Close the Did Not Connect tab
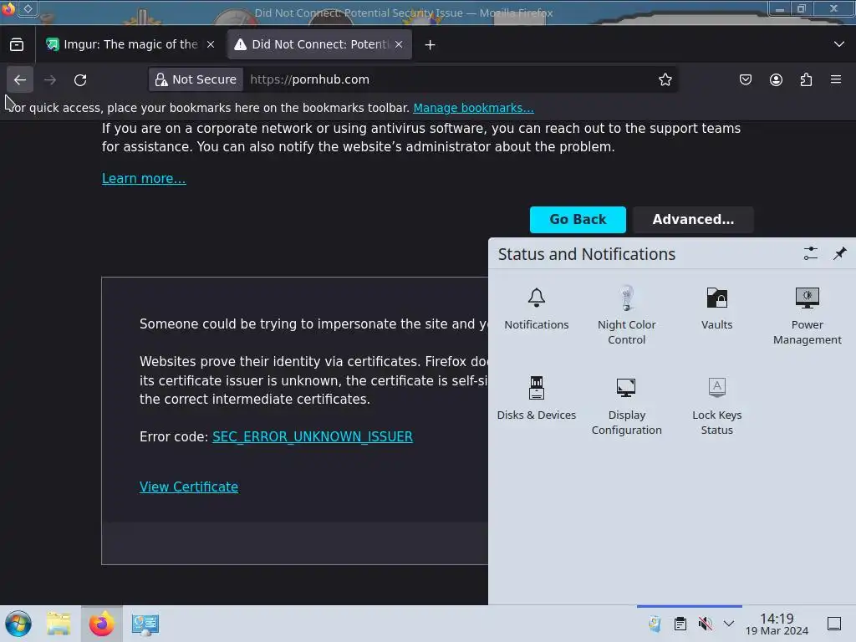 [x=399, y=45]
